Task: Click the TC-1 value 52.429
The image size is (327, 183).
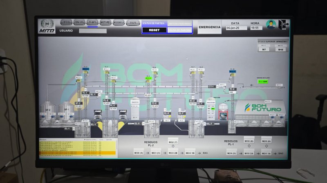Action: (x=85, y=96)
